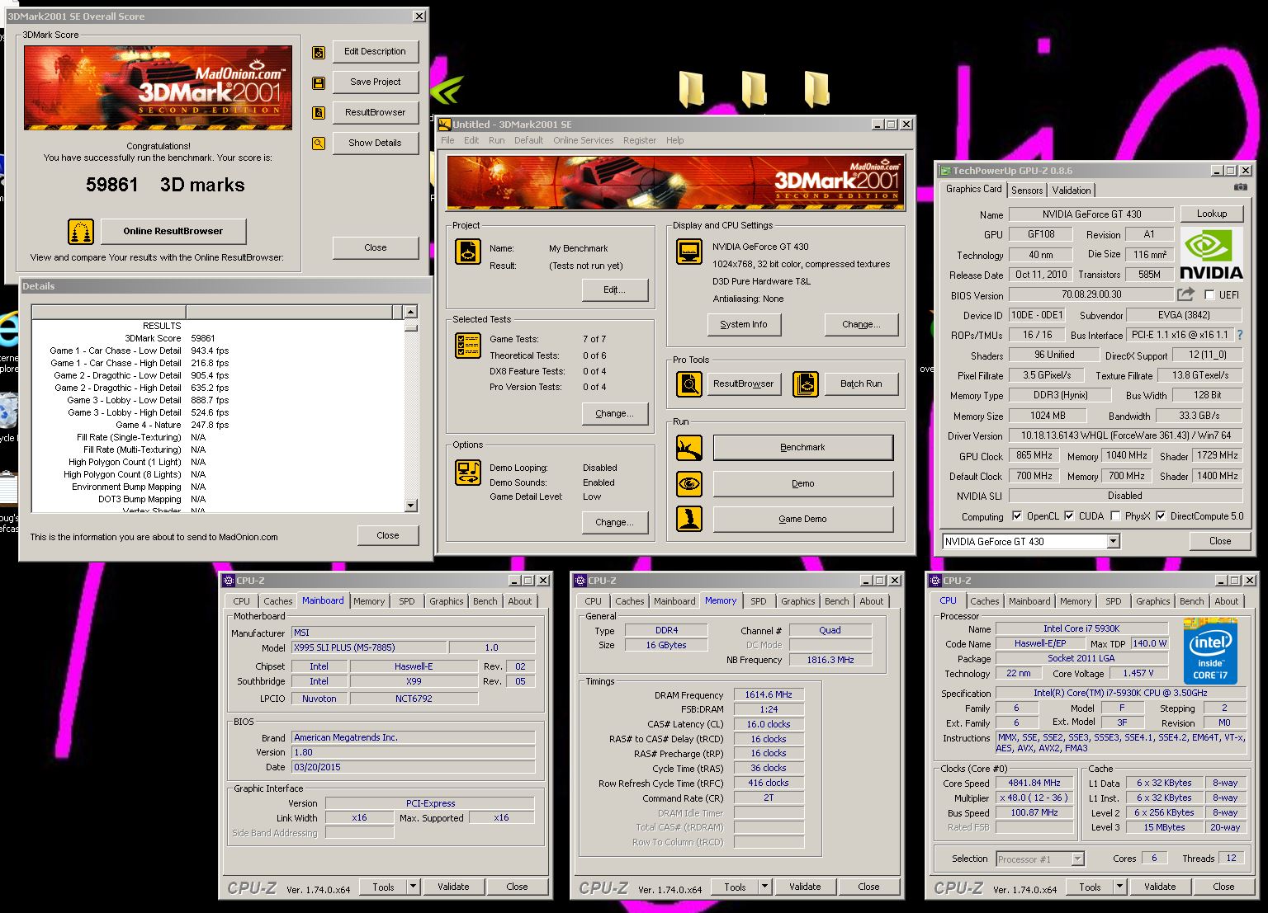Click the Batch Run icon
This screenshot has height=913, width=1268.
[806, 384]
